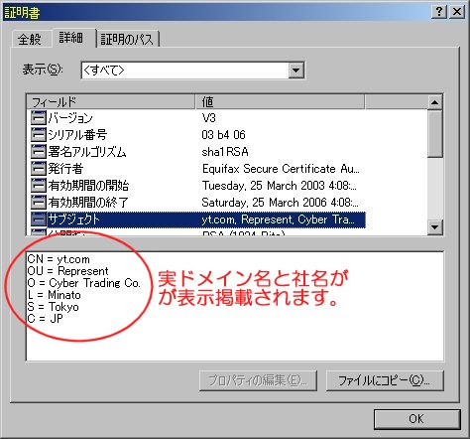Click the OU = Represent line
The image size is (470, 439).
(x=67, y=271)
